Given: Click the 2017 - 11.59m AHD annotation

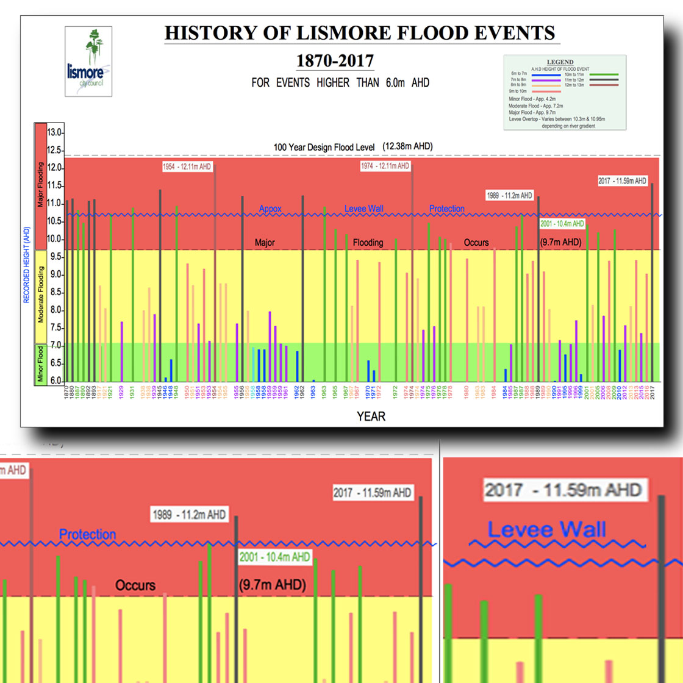Looking at the screenshot, I should [x=623, y=181].
